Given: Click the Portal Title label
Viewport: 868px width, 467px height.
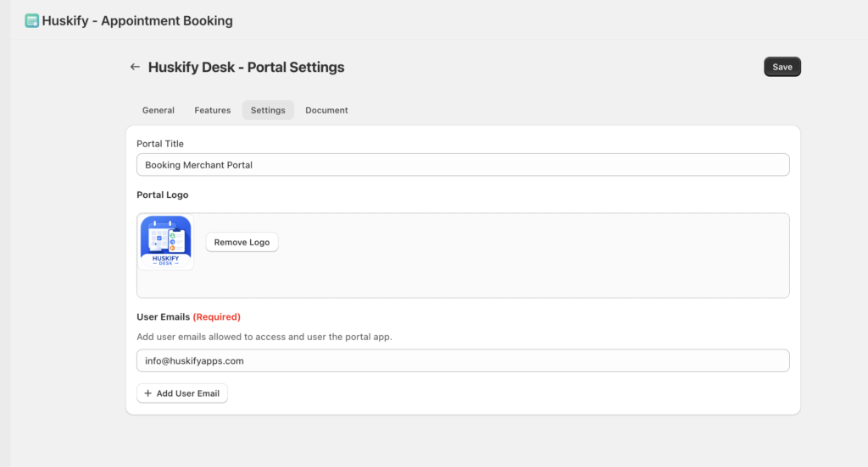Looking at the screenshot, I should [160, 144].
